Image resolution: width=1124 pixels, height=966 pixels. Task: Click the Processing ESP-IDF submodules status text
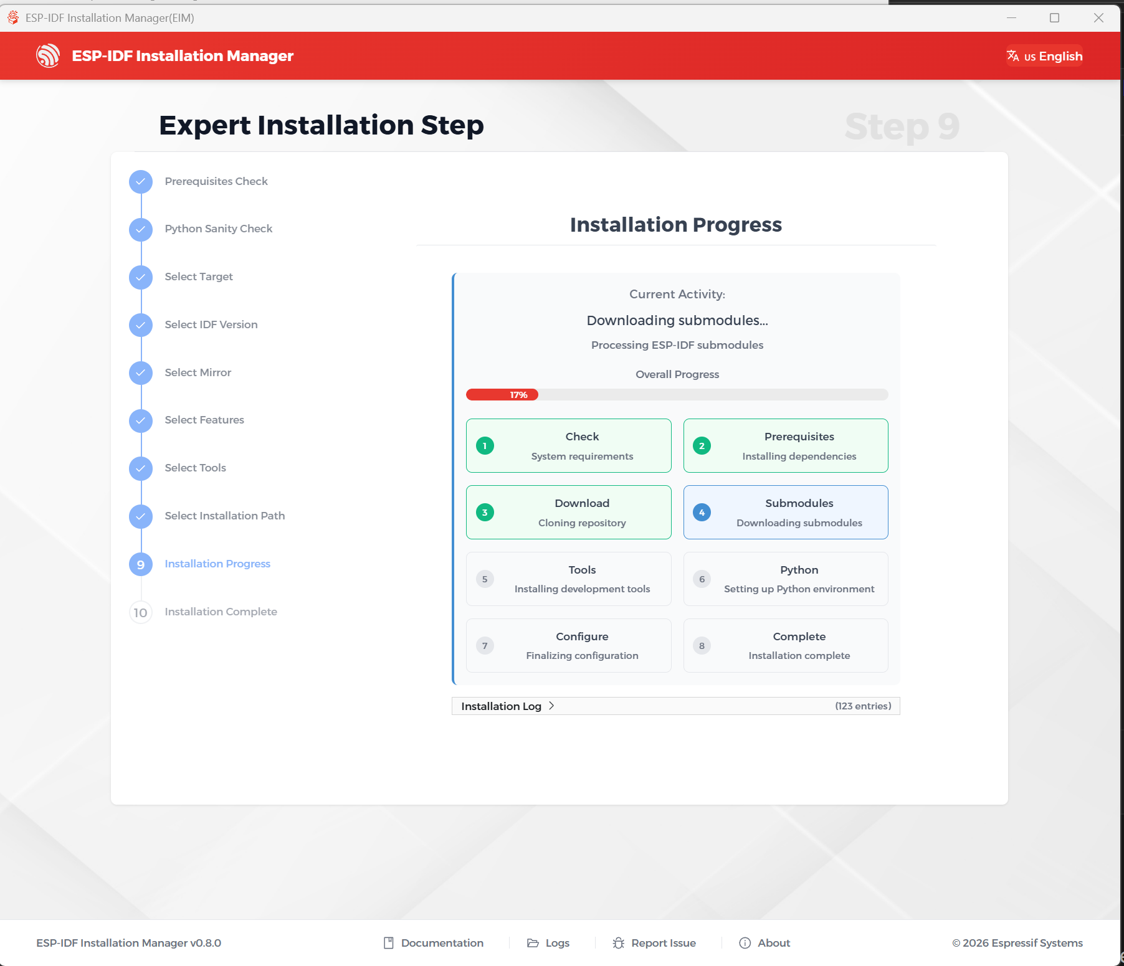click(x=677, y=345)
